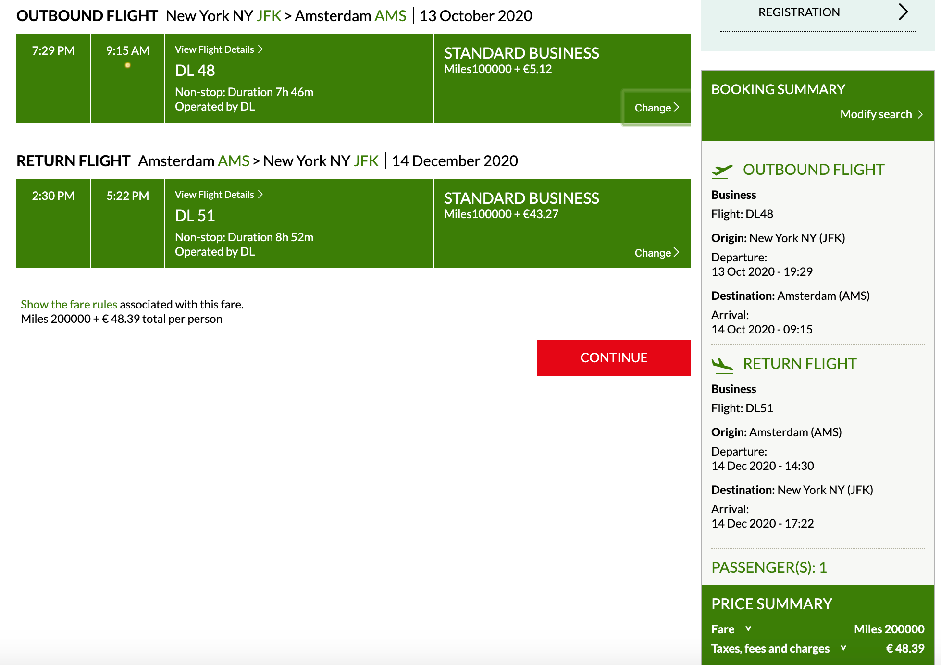Expand the Fare price breakdown chevron
941x665 pixels.
[x=748, y=628]
